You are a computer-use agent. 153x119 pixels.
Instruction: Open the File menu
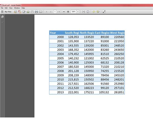[2, 8]
